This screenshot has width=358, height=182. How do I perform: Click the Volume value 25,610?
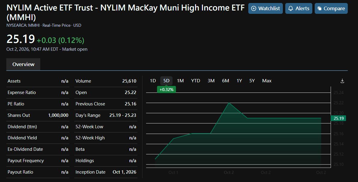coord(129,81)
